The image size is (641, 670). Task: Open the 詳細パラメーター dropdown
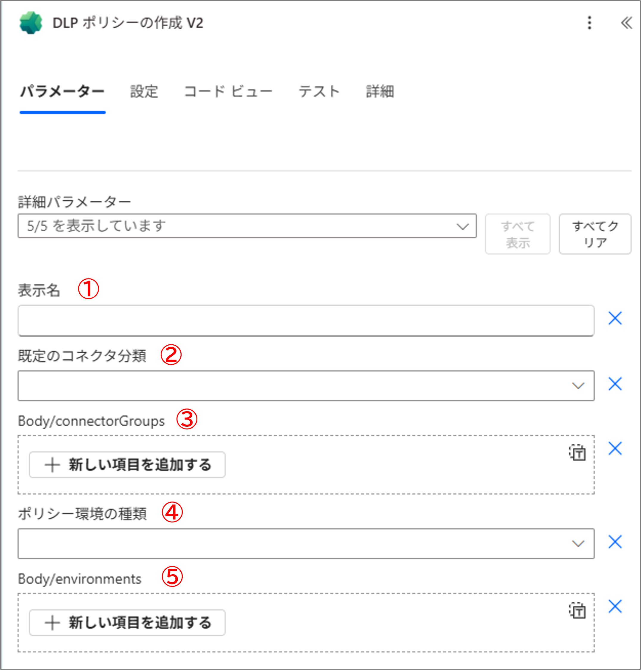pos(247,226)
